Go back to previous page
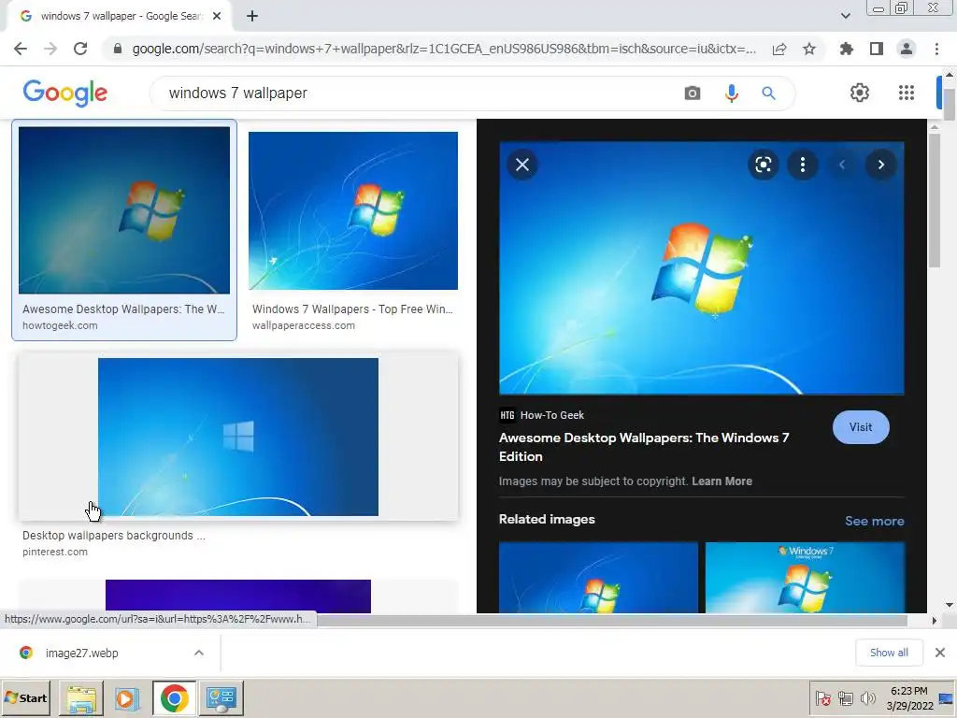This screenshot has height=718, width=957. coord(21,49)
